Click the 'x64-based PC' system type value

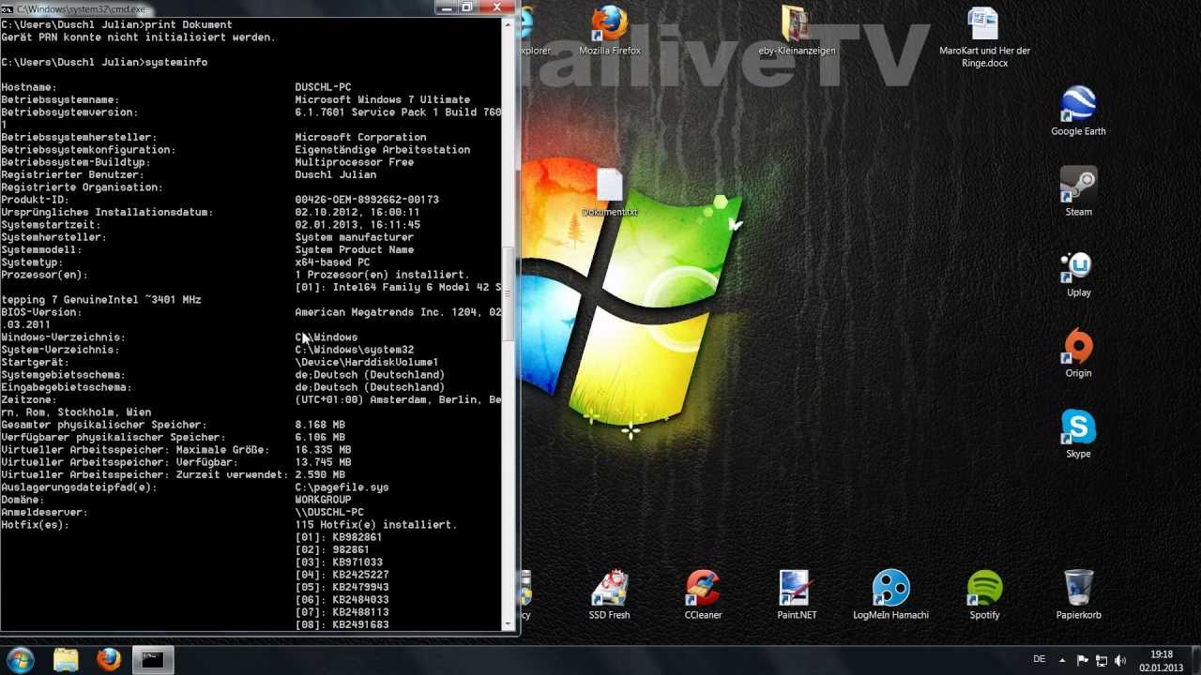pos(332,262)
